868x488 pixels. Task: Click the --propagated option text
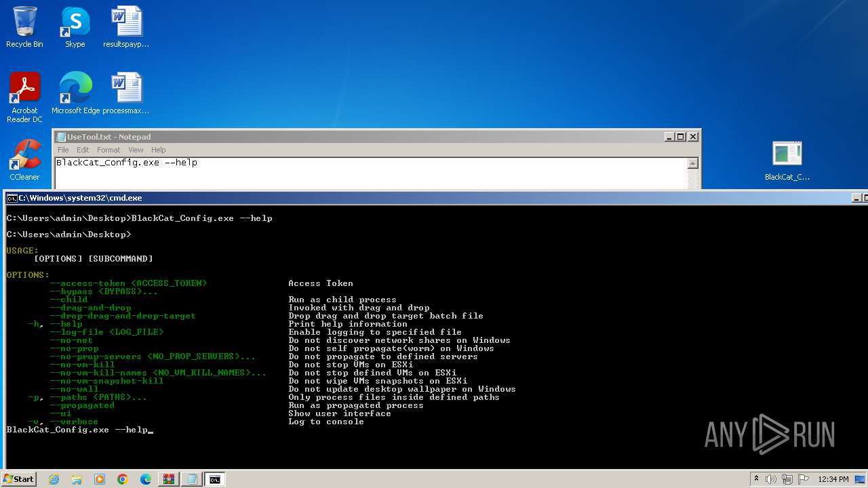pyautogui.click(x=82, y=405)
